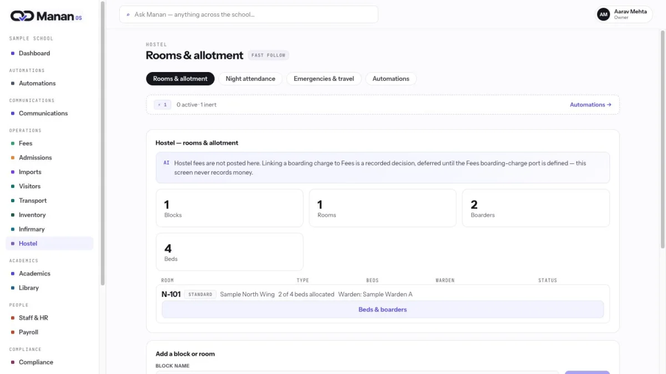Open Staff & HR in the sidebar
Viewport: 666px width, 374px height.
(x=49, y=318)
